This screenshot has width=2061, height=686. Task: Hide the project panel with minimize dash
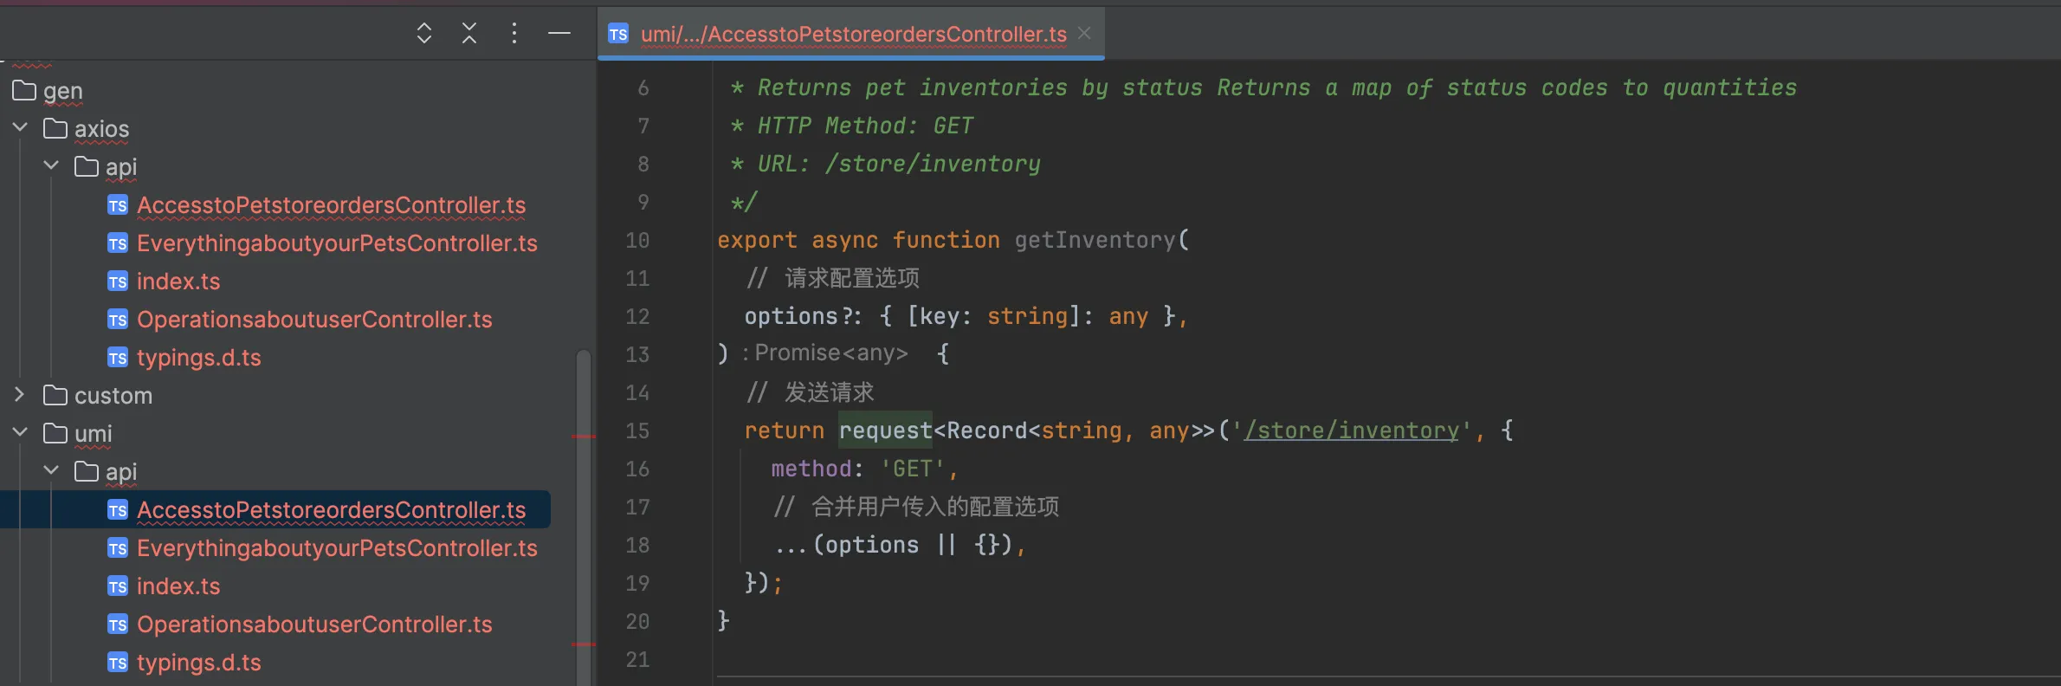(559, 34)
